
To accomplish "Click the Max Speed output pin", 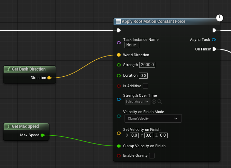I will (x=43, y=135).
